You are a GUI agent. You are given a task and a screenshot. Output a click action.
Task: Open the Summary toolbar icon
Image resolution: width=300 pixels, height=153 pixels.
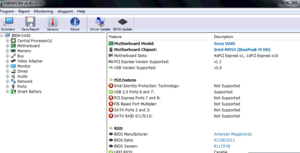(x=8, y=22)
